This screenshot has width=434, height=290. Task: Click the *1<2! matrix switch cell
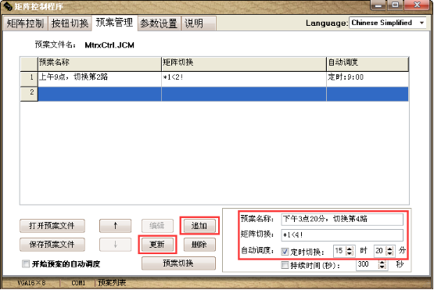[x=244, y=79]
